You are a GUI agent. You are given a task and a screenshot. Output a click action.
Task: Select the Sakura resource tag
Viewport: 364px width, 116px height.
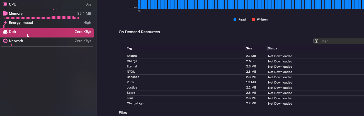(132, 56)
